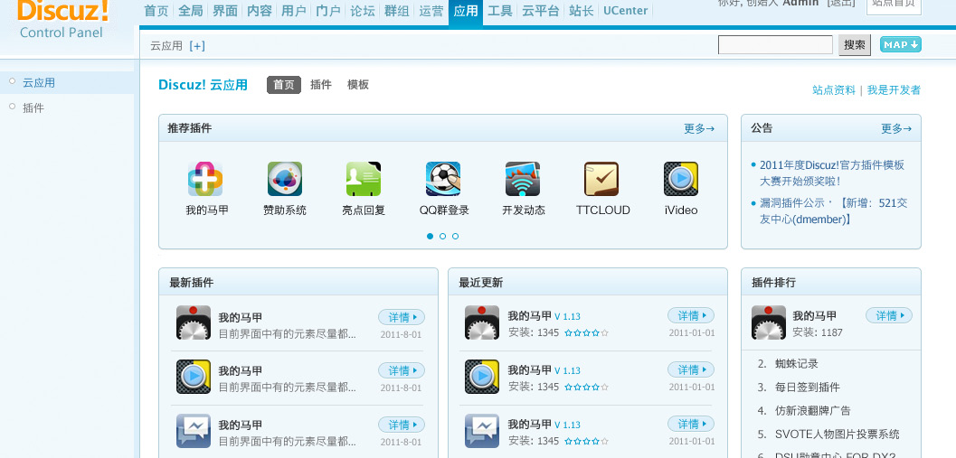
Task: Show more recommended plugins via 更多→
Action: point(699,128)
